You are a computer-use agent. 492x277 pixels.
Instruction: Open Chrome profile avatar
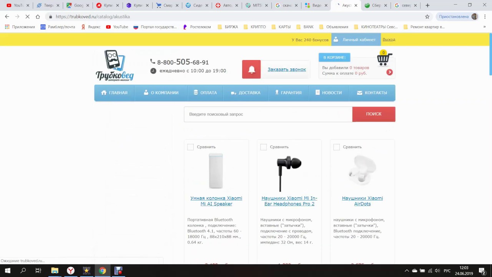474,17
